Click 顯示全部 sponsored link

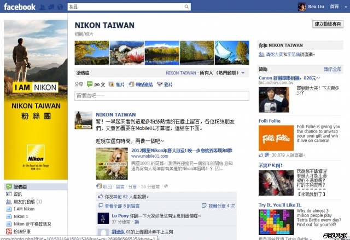pyautogui.click(x=332, y=70)
